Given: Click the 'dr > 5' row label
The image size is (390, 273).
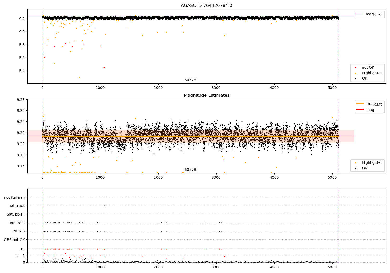Looking at the screenshot, I should coord(19,231).
